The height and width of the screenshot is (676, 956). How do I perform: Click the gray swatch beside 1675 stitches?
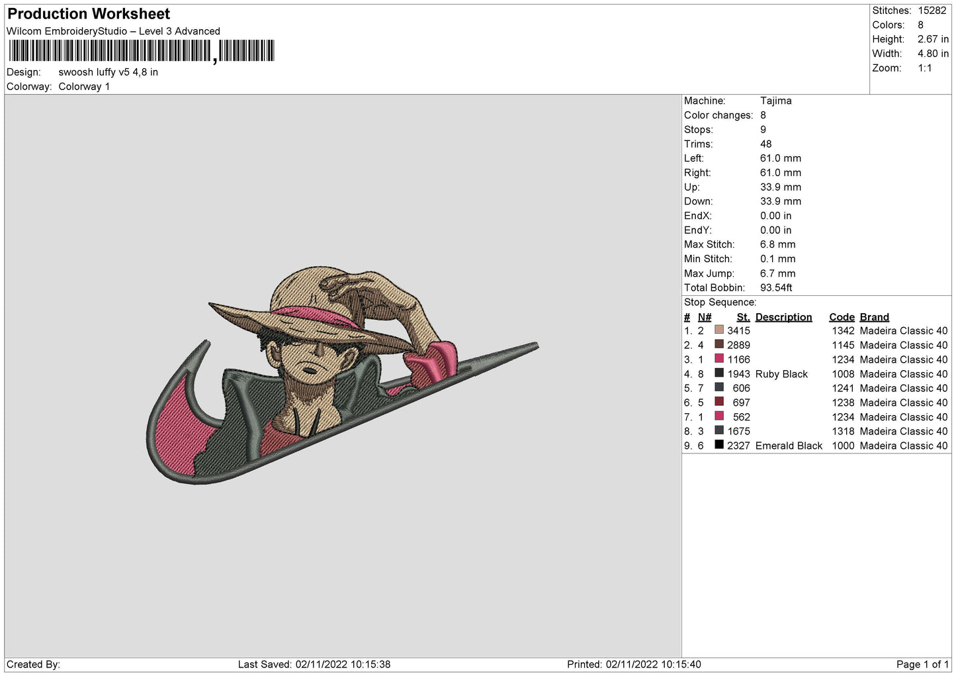pos(719,430)
